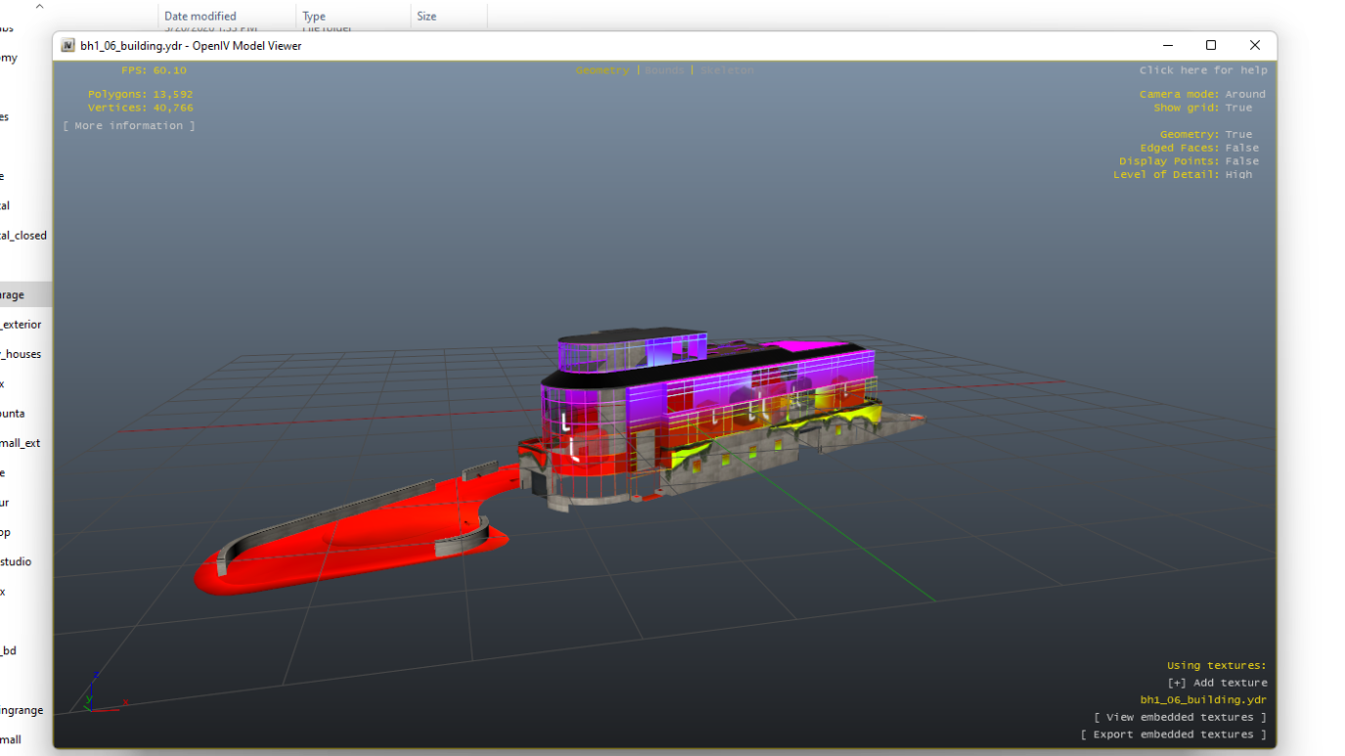Click Export embedded textures
This screenshot has width=1345, height=756.
click(1173, 734)
